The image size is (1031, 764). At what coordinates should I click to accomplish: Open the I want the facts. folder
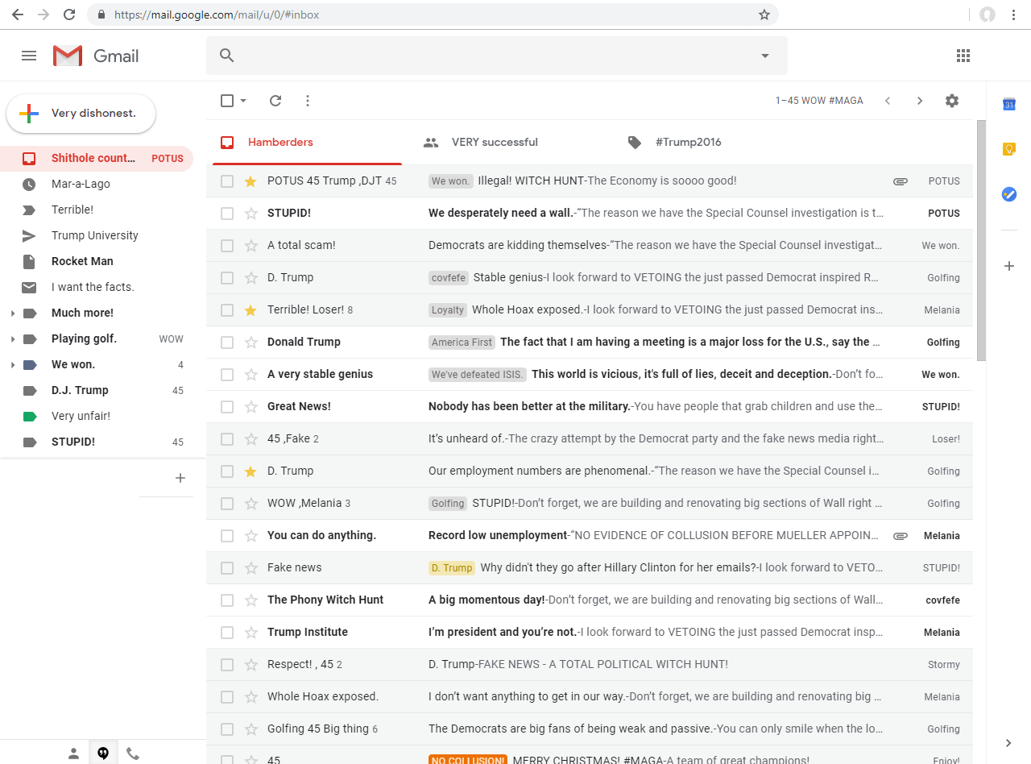click(97, 288)
